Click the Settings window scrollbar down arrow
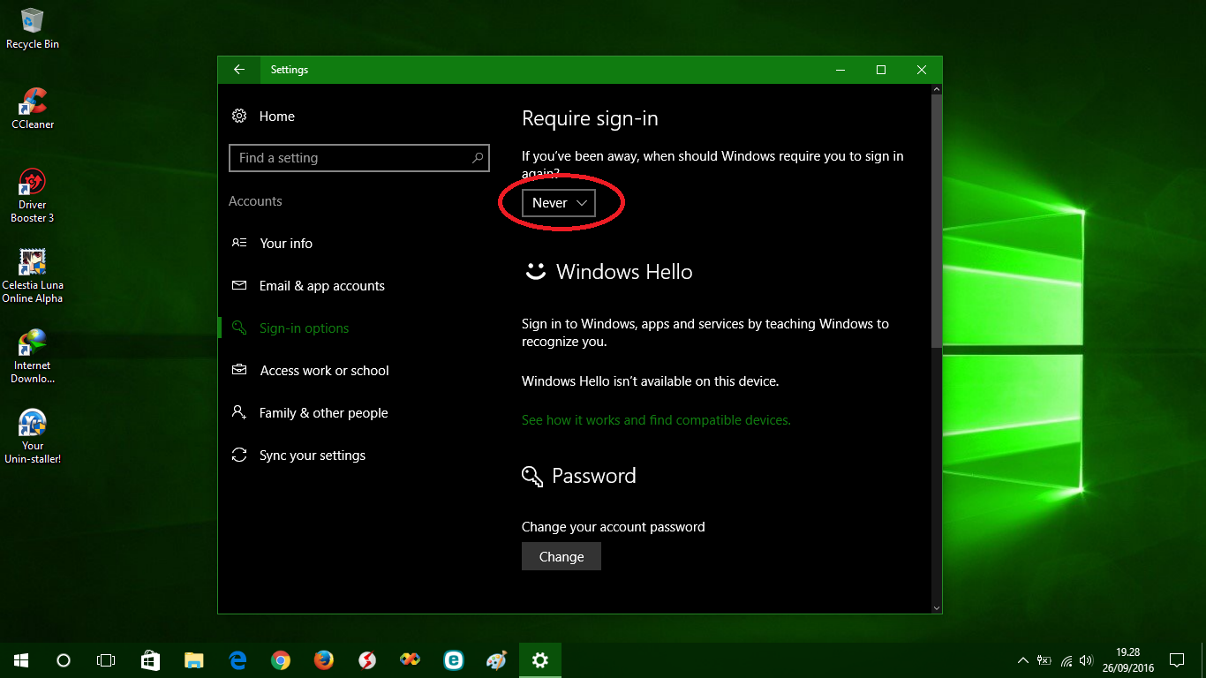This screenshot has height=678, width=1206. (937, 607)
